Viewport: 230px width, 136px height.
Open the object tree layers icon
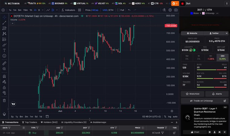(x=4, y=114)
